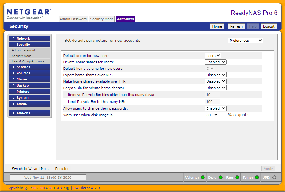
Task: Open the Security Mode tab
Action: point(101,19)
